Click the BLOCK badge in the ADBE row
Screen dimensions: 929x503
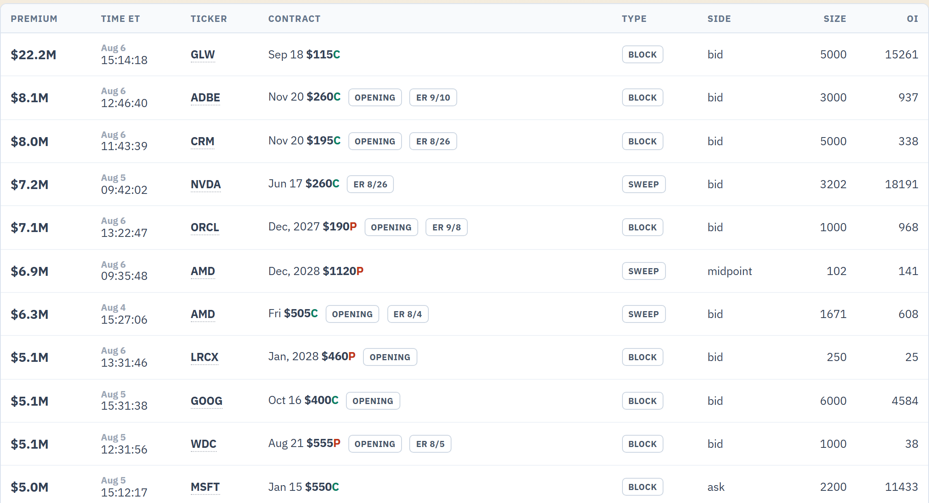pyautogui.click(x=643, y=97)
